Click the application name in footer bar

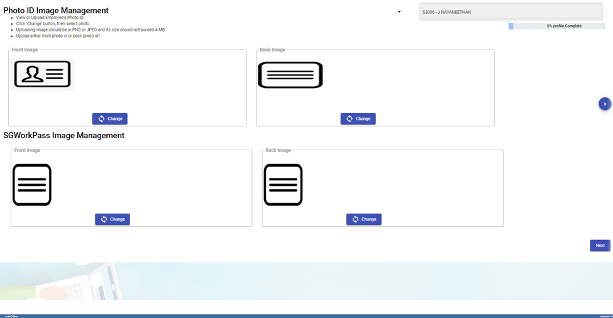pyautogui.click(x=11, y=316)
